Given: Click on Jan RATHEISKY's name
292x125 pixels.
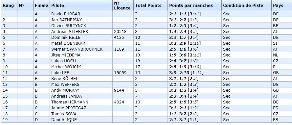Looking at the screenshot, I should click(x=66, y=20).
